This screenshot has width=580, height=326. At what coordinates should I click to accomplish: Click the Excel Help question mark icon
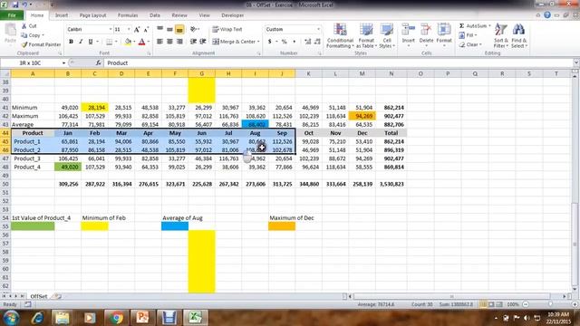(547, 15)
